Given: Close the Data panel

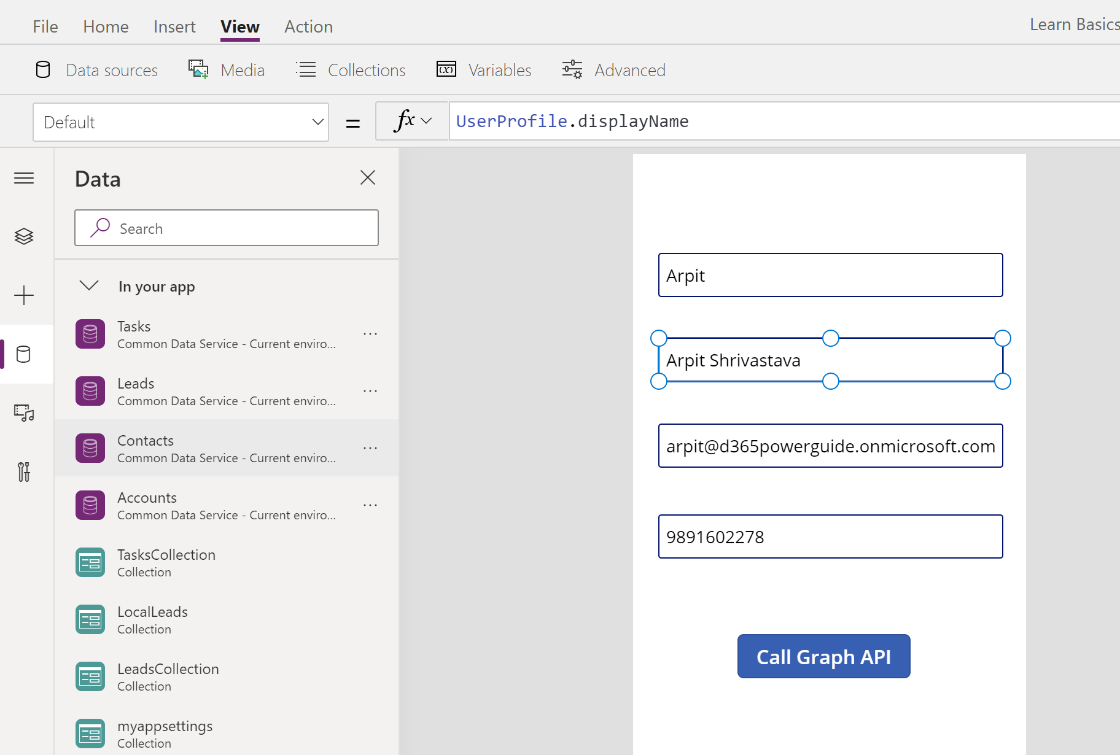Looking at the screenshot, I should pos(367,177).
